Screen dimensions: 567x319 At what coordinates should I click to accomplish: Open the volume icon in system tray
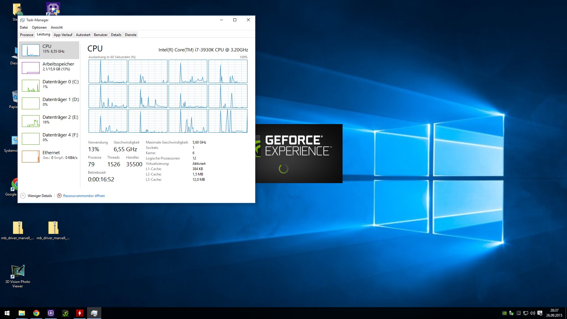[532, 313]
